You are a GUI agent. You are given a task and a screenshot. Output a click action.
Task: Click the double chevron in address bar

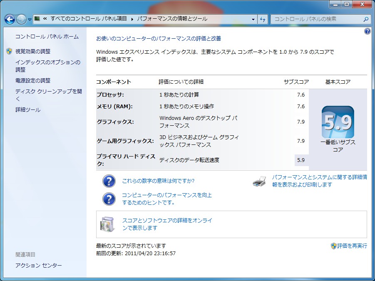[45, 19]
